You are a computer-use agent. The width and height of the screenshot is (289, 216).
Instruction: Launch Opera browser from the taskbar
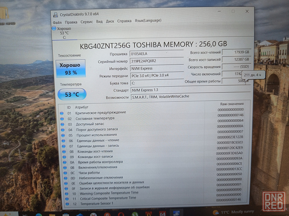click(x=121, y=214)
